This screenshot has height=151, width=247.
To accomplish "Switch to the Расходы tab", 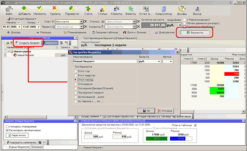I will [44, 33].
